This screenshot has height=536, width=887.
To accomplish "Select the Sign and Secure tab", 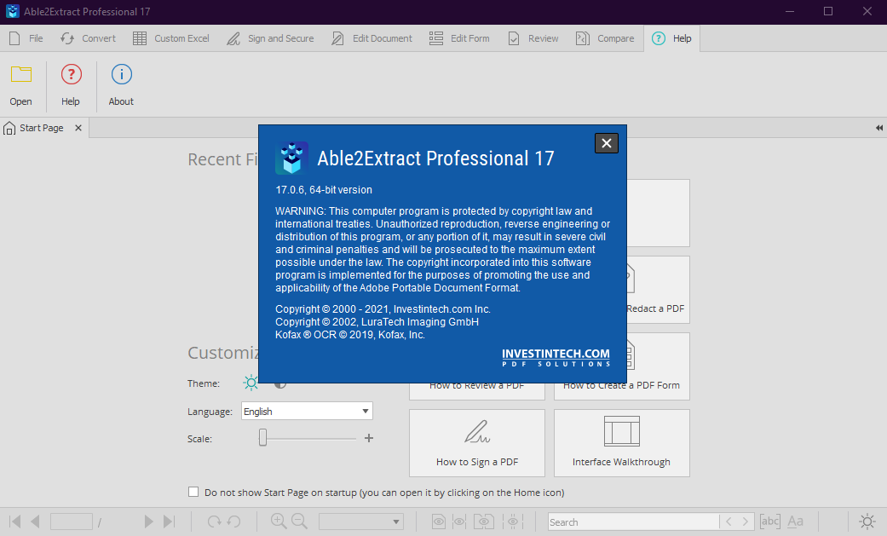I will 270,38.
